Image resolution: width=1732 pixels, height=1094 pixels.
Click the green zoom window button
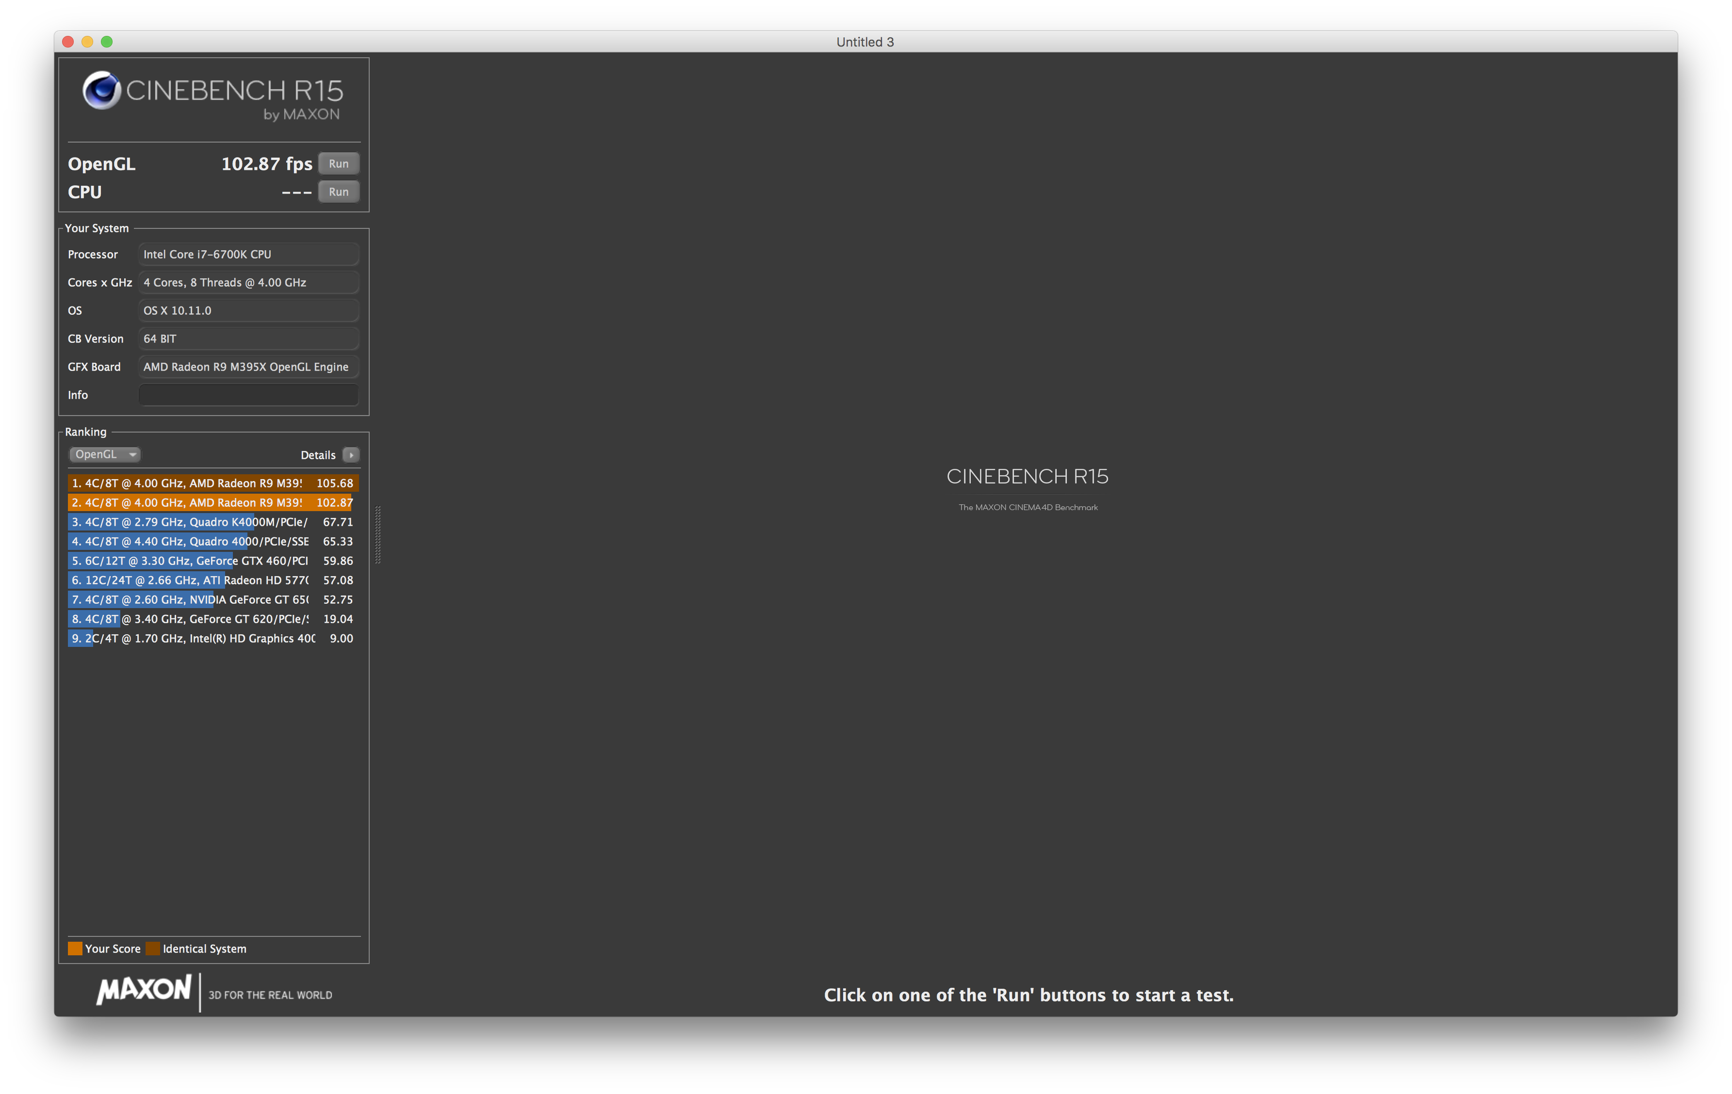[107, 42]
